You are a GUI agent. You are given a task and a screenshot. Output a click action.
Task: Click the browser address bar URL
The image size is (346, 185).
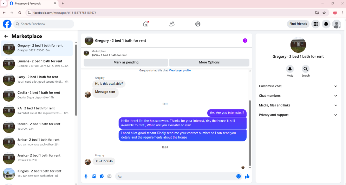click(65, 13)
